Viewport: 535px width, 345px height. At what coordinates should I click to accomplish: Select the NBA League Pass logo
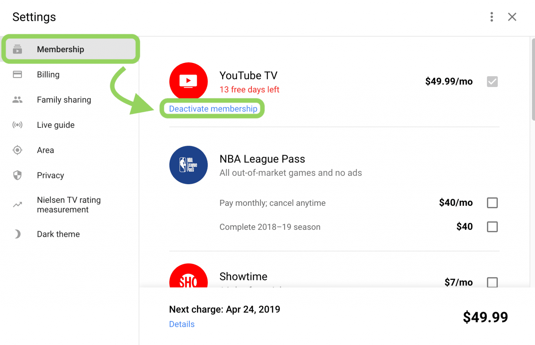click(x=188, y=165)
